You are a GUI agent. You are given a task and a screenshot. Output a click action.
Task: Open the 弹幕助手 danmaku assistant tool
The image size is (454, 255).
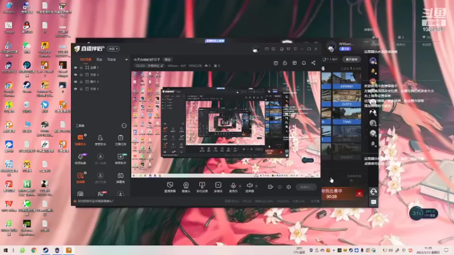coord(81,139)
